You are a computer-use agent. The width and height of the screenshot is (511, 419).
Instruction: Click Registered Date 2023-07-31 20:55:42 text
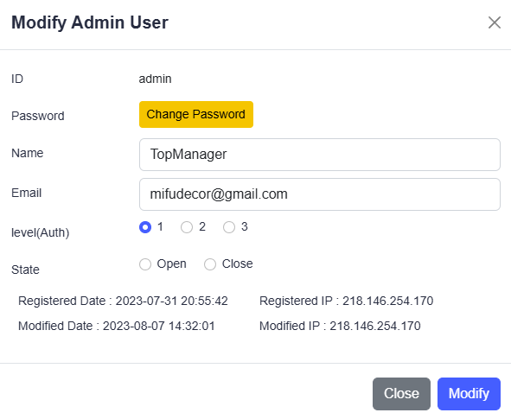[x=123, y=301]
